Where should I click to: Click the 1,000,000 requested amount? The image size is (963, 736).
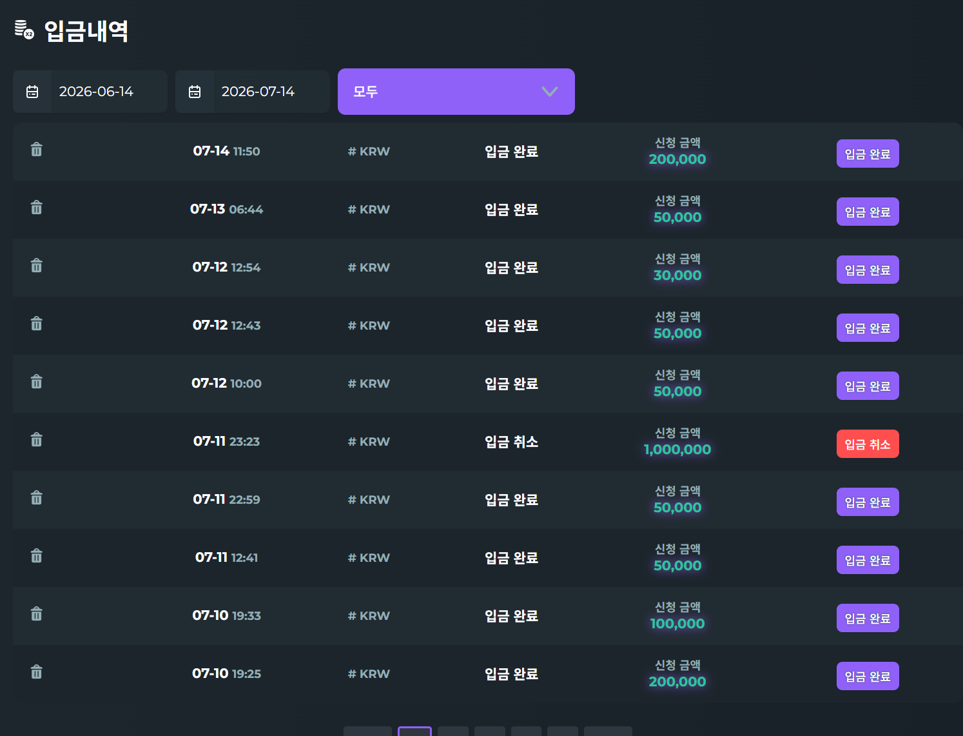677,450
